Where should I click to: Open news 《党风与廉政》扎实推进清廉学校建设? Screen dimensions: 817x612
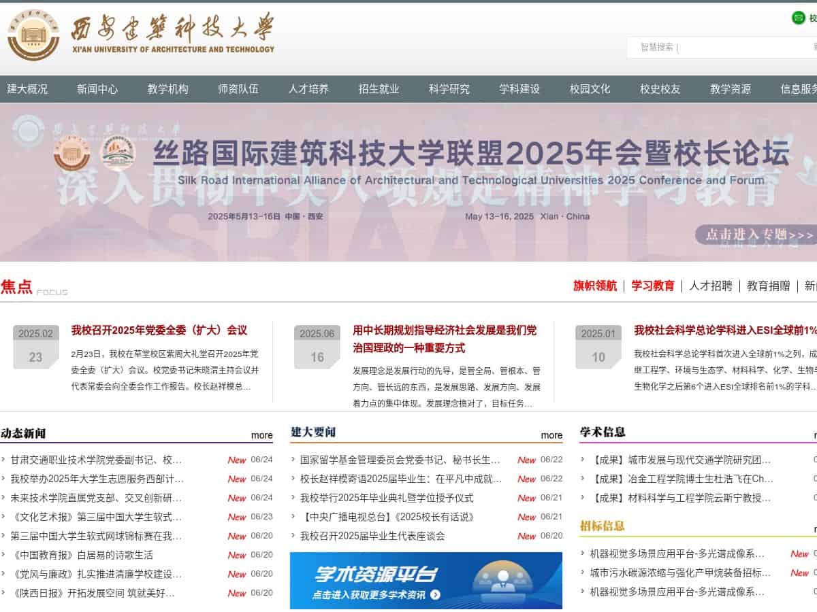click(96, 574)
